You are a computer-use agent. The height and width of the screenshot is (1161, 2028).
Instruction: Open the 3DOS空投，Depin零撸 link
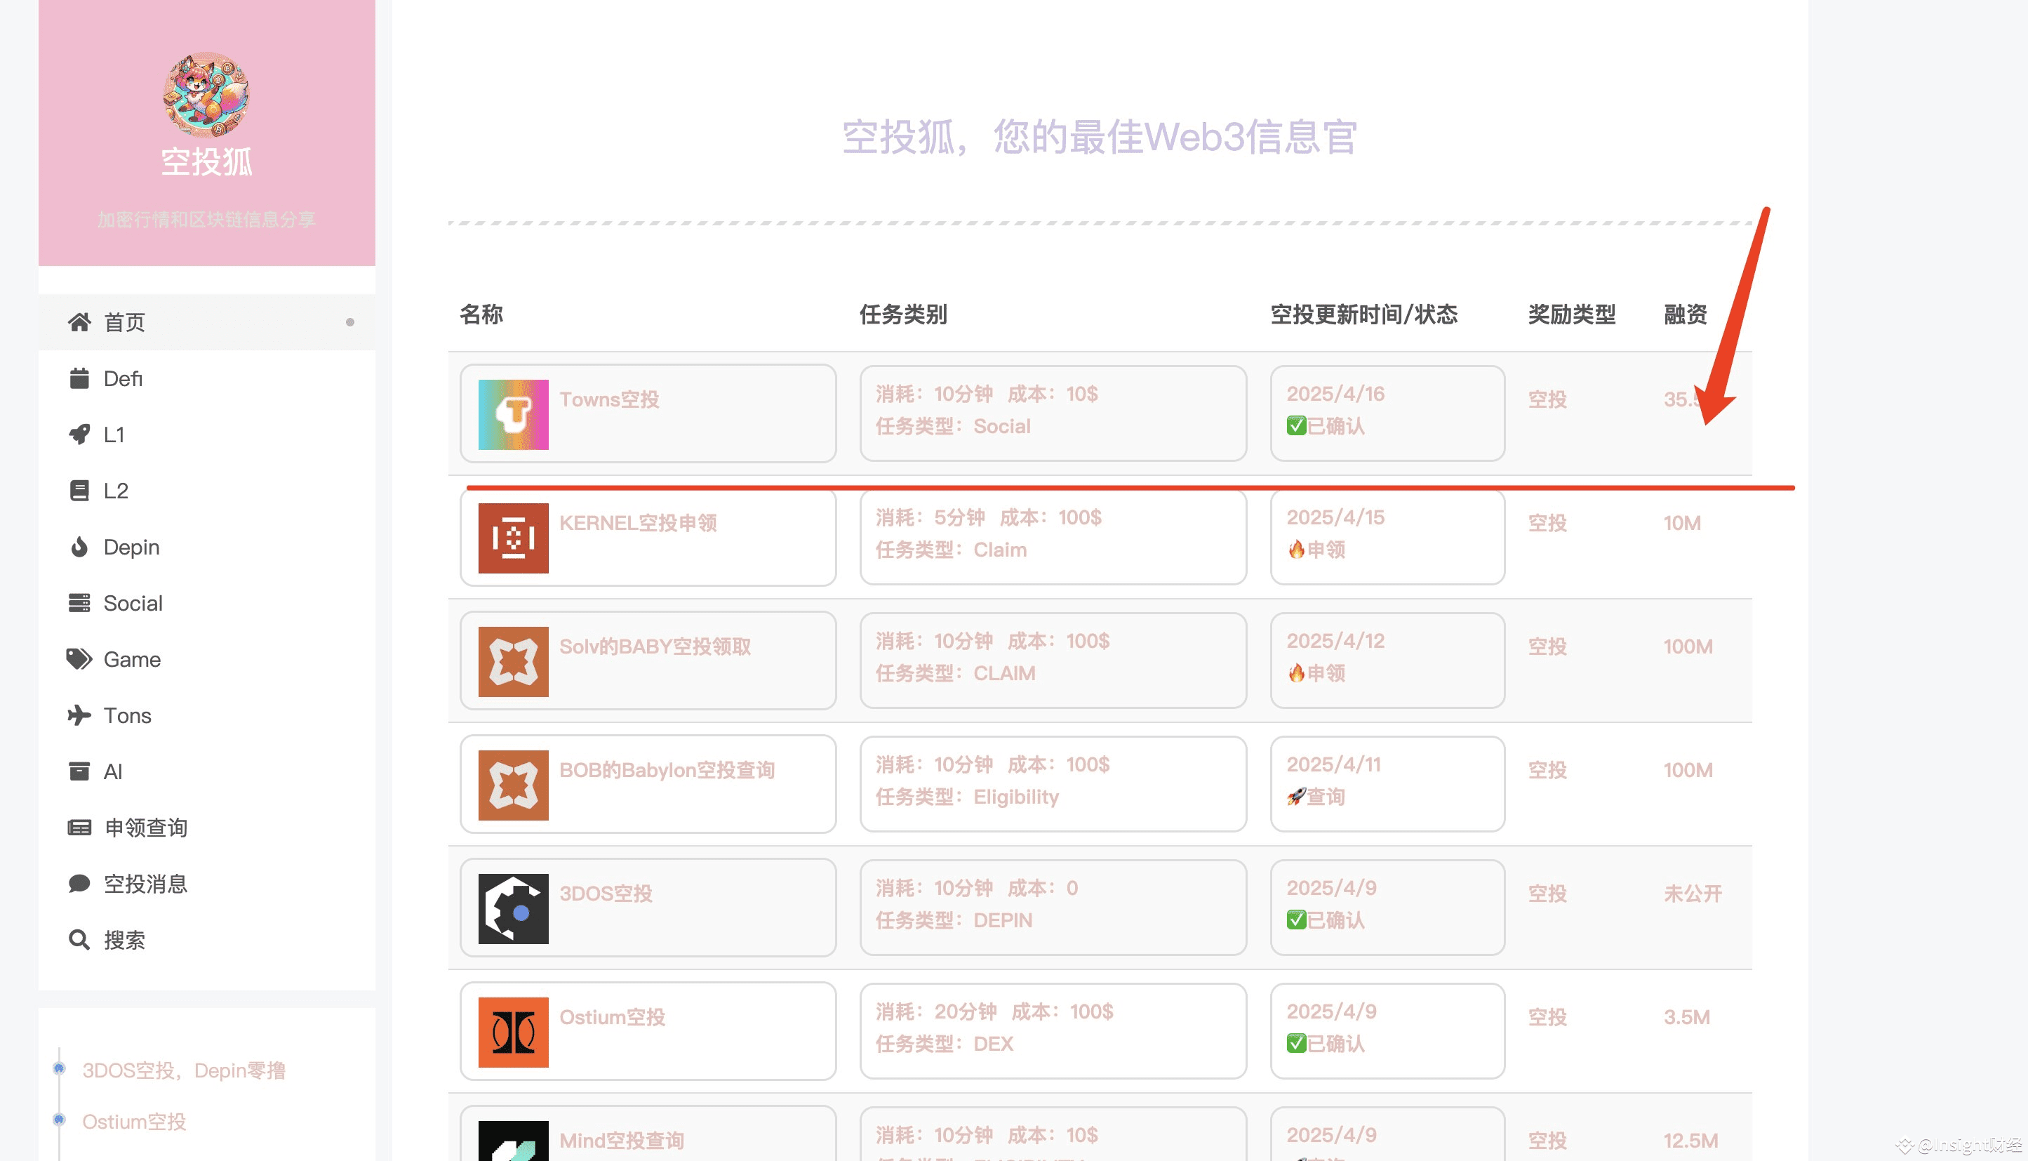coord(185,1070)
